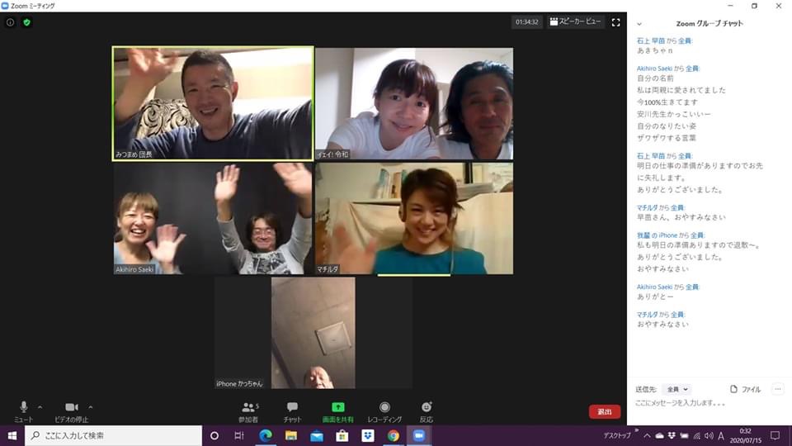The image size is (792, 446).
Task: Switch layout using スピーカー ビュー
Action: pos(576,22)
